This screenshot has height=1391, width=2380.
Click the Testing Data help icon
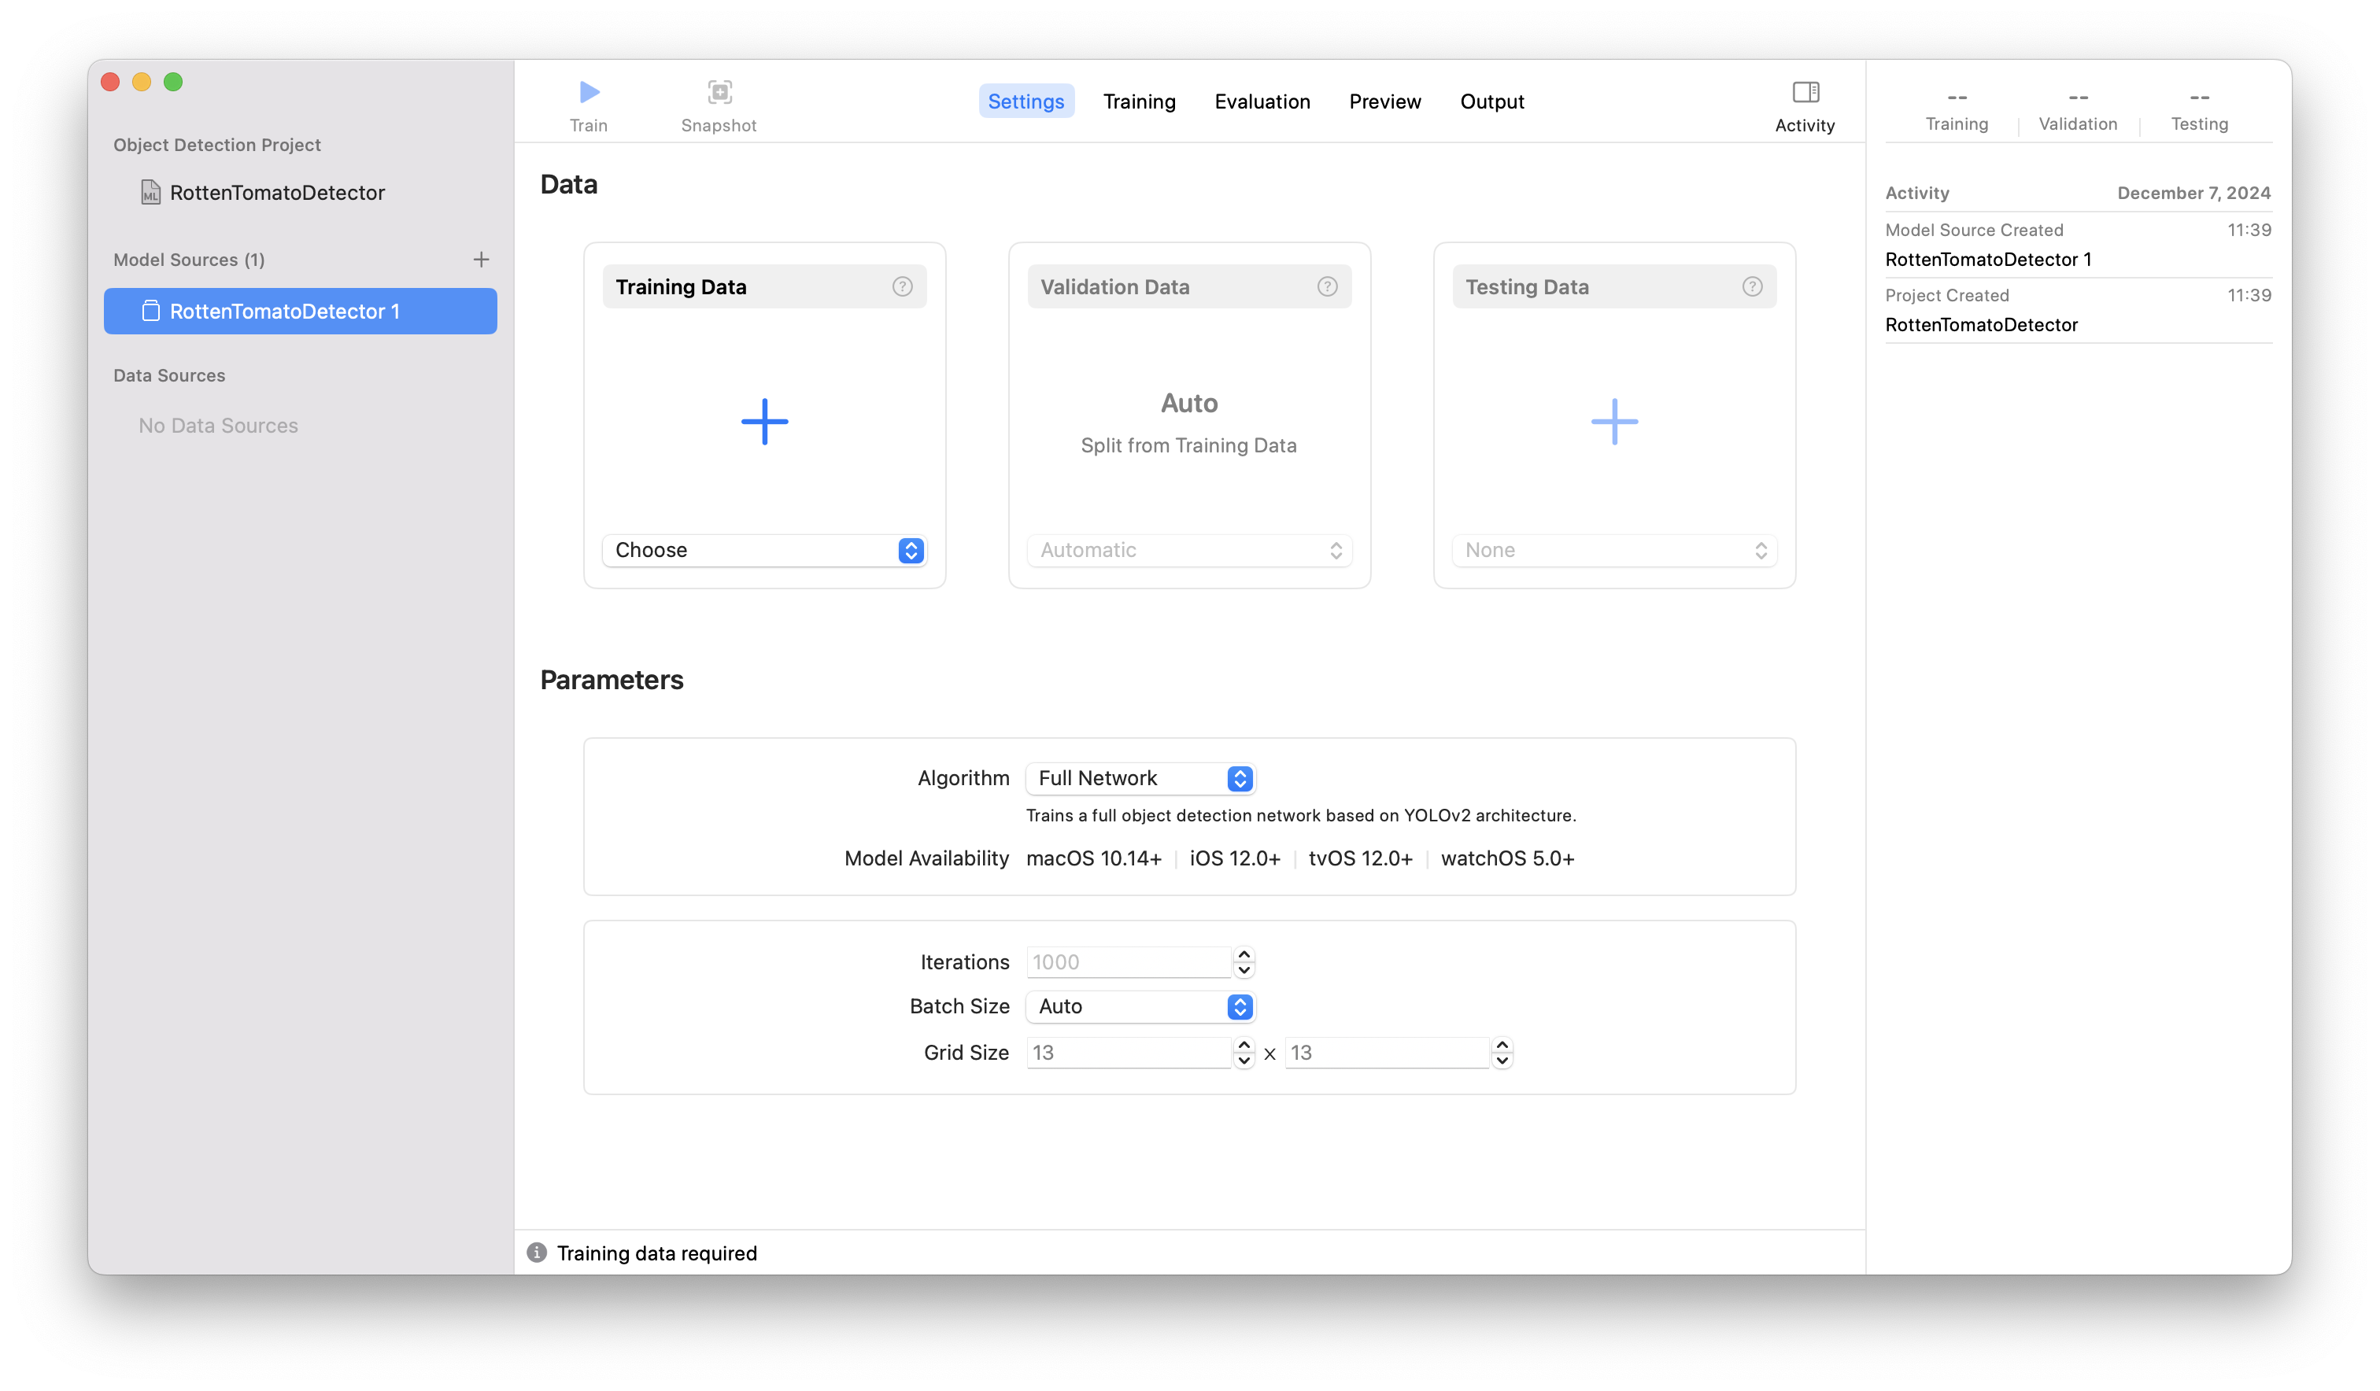1752,287
